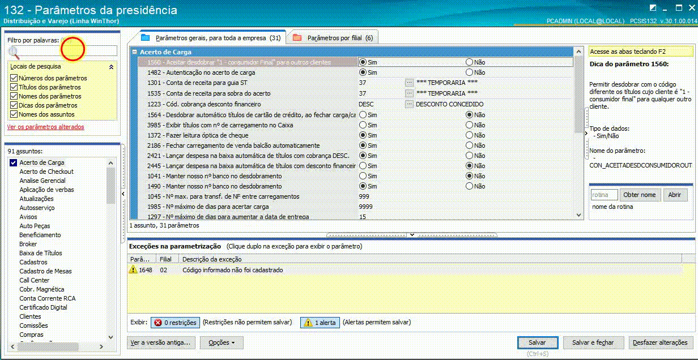Select Sim for 2445 Lançar despesa com desconto financeiro
The width and height of the screenshot is (698, 360).
pyautogui.click(x=363, y=166)
